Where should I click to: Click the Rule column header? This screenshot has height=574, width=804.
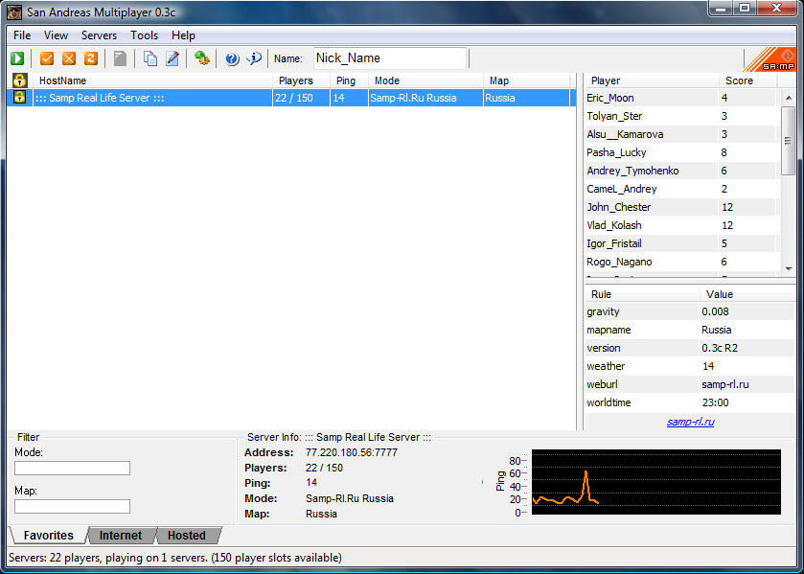[x=642, y=294]
